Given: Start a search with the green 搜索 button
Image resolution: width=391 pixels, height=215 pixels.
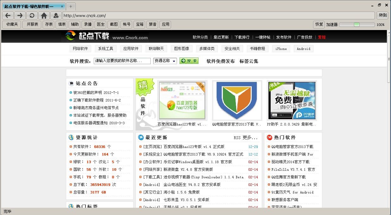Looking at the screenshot, I should [189, 61].
